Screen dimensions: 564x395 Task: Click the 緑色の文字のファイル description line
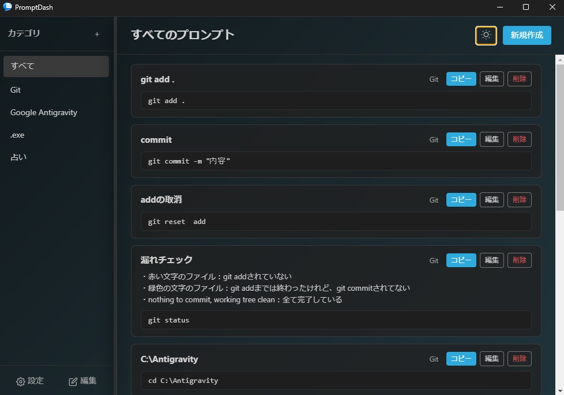276,288
